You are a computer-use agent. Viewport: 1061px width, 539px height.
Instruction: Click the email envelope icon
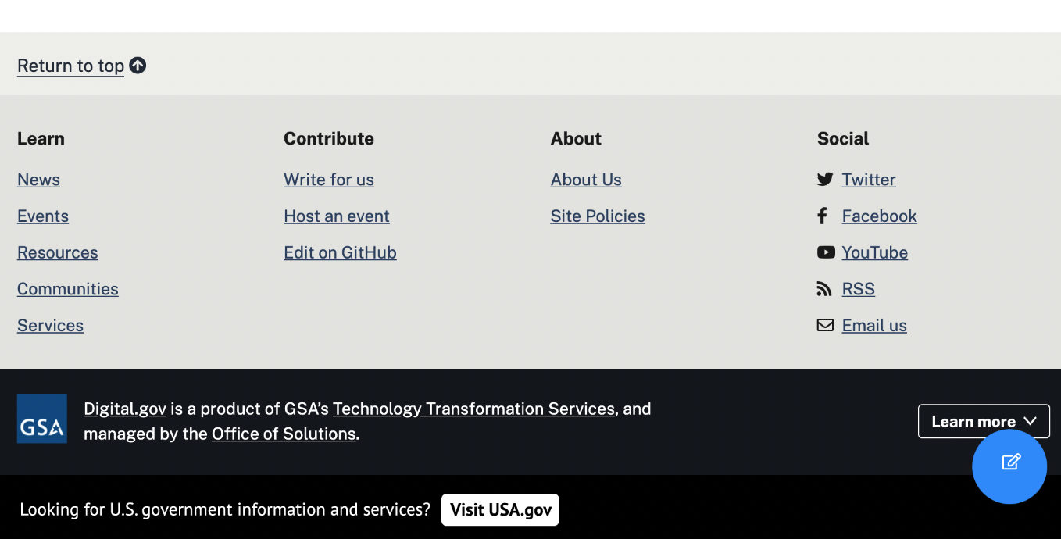tap(825, 325)
